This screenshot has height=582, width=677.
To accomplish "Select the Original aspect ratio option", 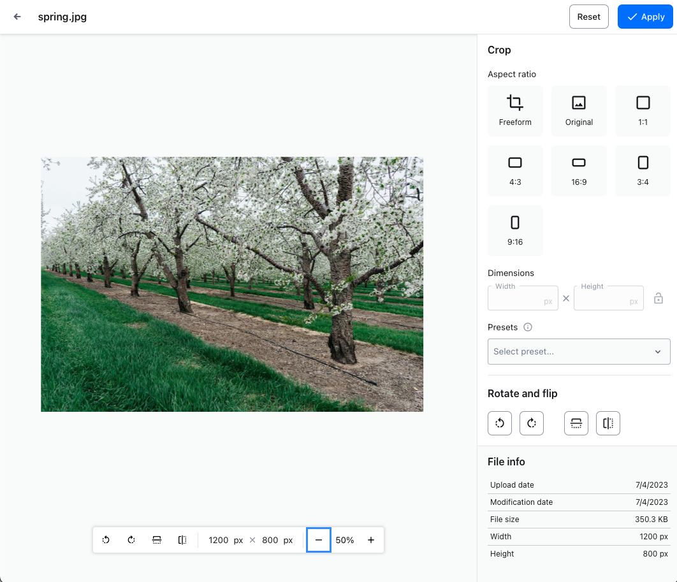I will click(x=579, y=111).
